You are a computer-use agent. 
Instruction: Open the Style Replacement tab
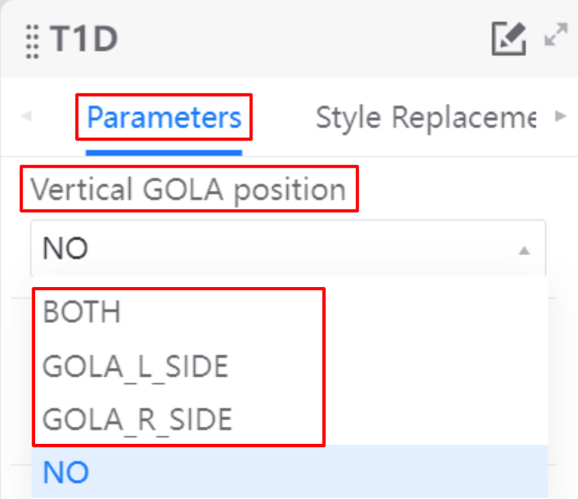coord(426,118)
